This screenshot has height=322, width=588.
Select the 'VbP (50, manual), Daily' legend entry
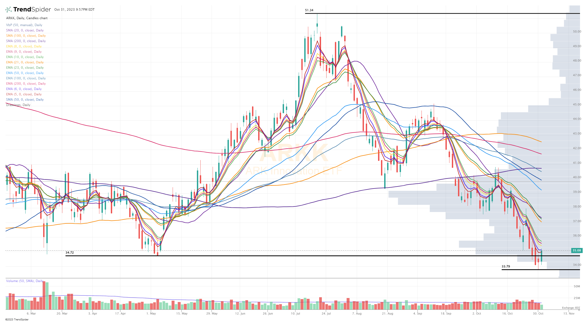tap(24, 25)
